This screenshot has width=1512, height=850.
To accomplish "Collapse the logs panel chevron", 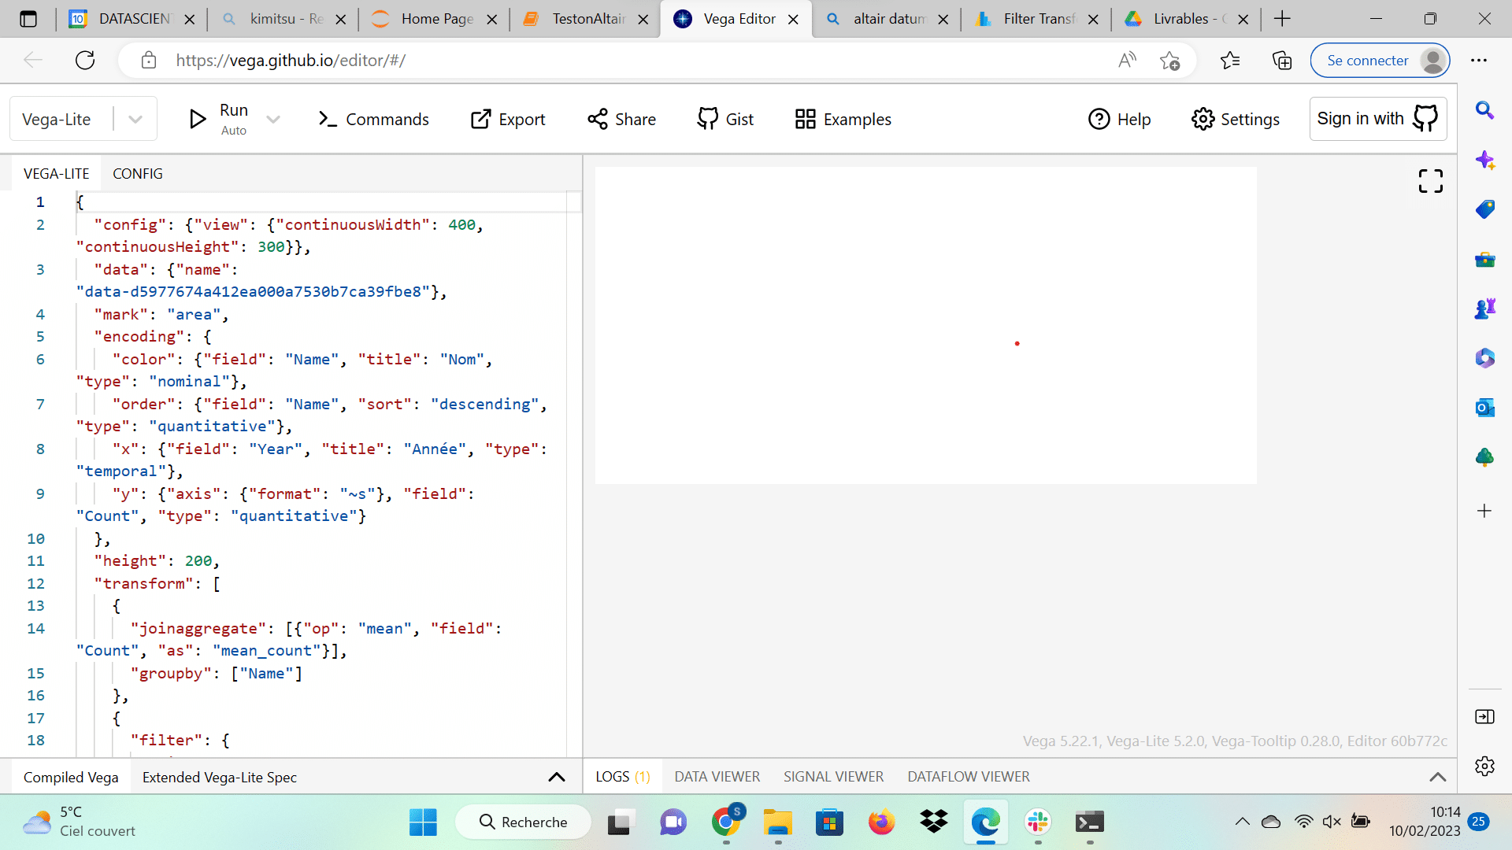I will [1437, 777].
